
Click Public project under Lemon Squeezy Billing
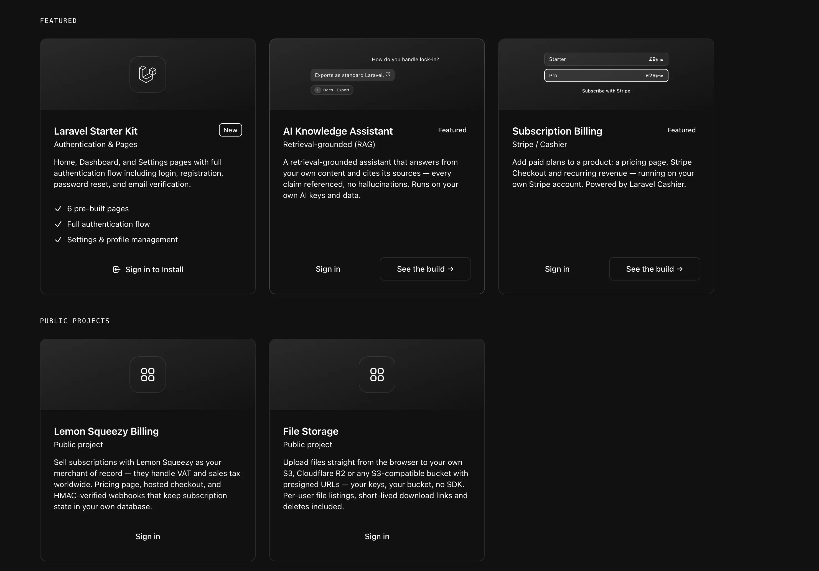point(78,444)
